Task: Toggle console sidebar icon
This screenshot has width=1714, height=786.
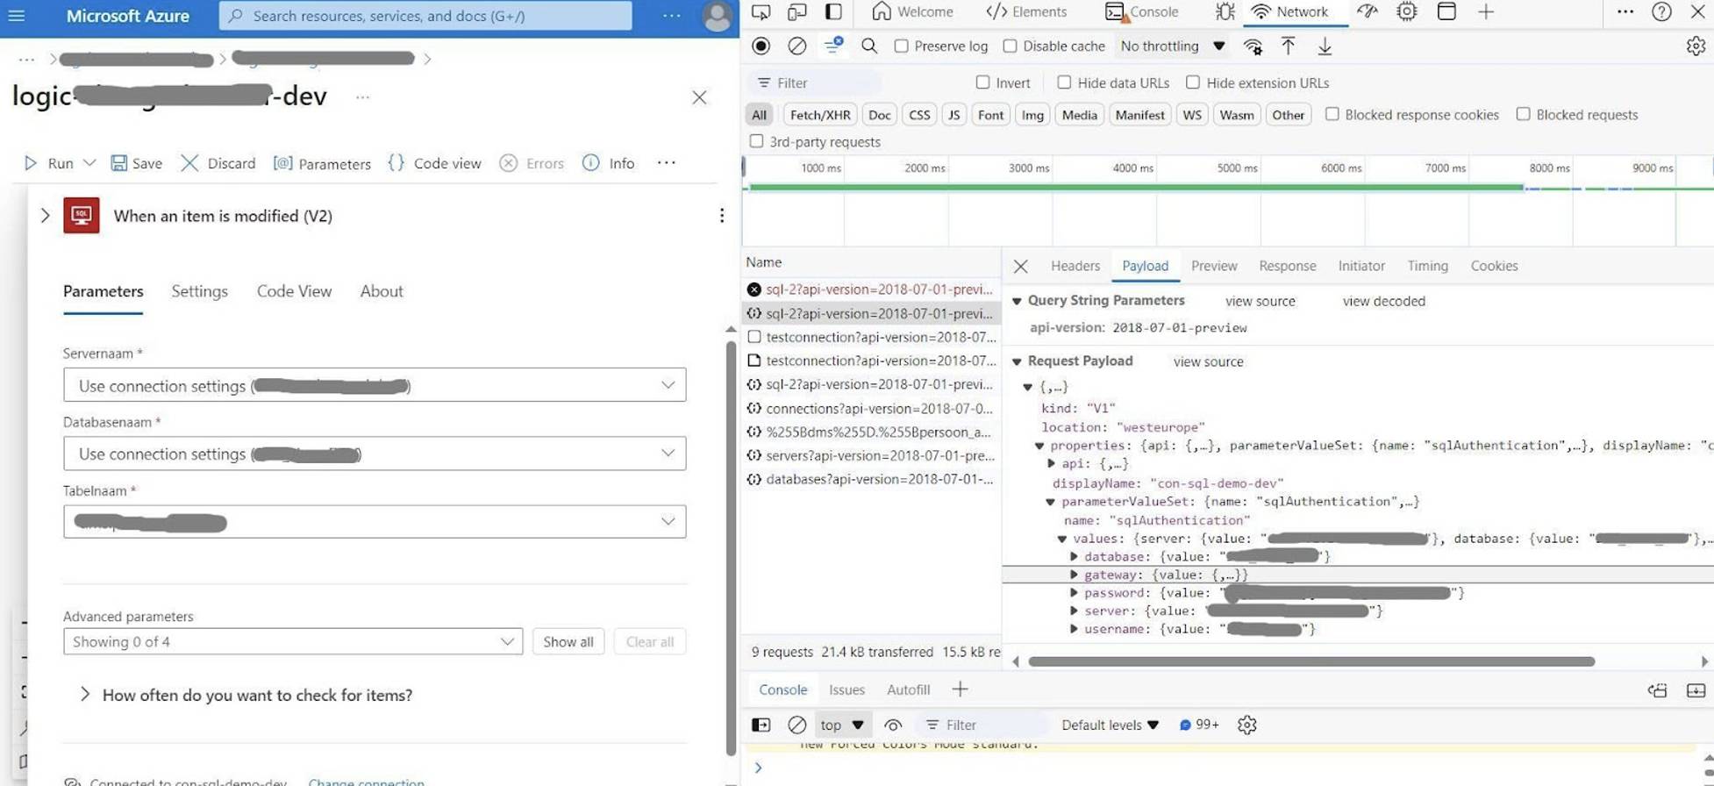Action: pyautogui.click(x=761, y=725)
